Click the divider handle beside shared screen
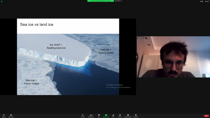 [136, 57]
